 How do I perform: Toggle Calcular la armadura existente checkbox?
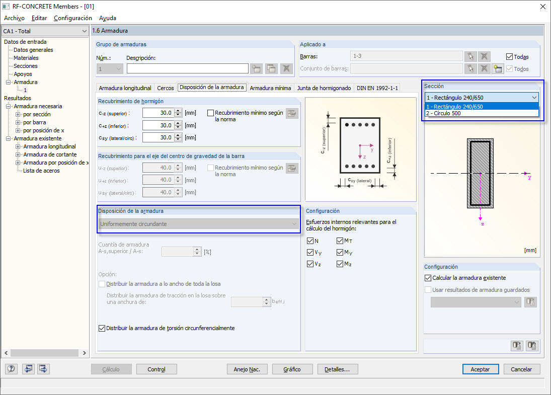[x=428, y=278]
